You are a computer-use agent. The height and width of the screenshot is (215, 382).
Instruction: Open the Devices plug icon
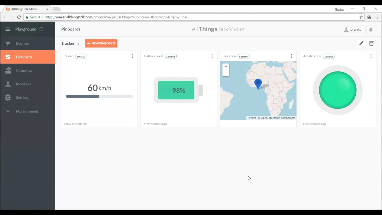tap(8, 43)
